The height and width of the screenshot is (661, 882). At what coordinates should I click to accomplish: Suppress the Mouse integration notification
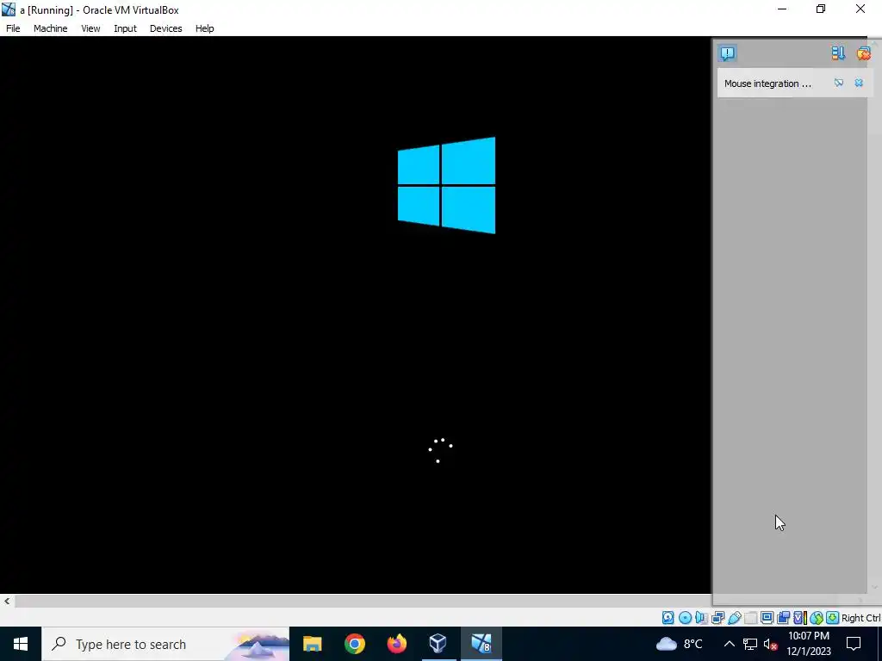point(839,83)
